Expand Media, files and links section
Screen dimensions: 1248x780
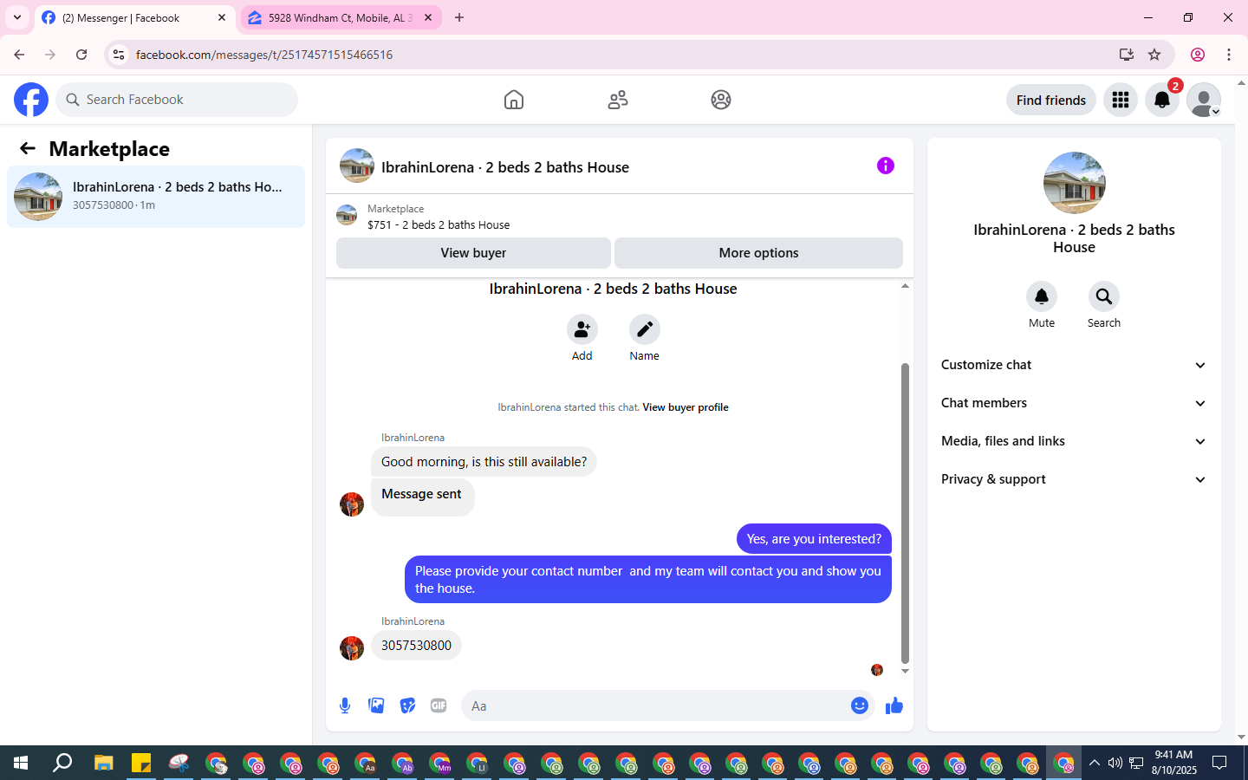pyautogui.click(x=1074, y=441)
